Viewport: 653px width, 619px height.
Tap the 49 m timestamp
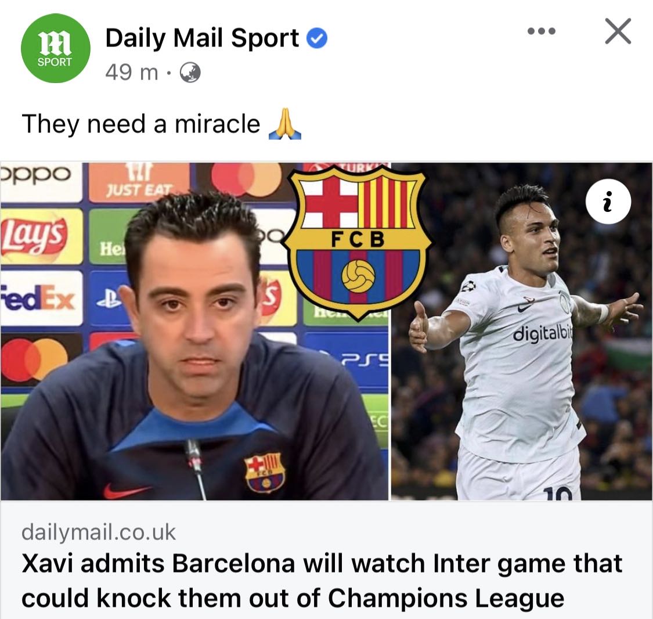click(x=132, y=73)
